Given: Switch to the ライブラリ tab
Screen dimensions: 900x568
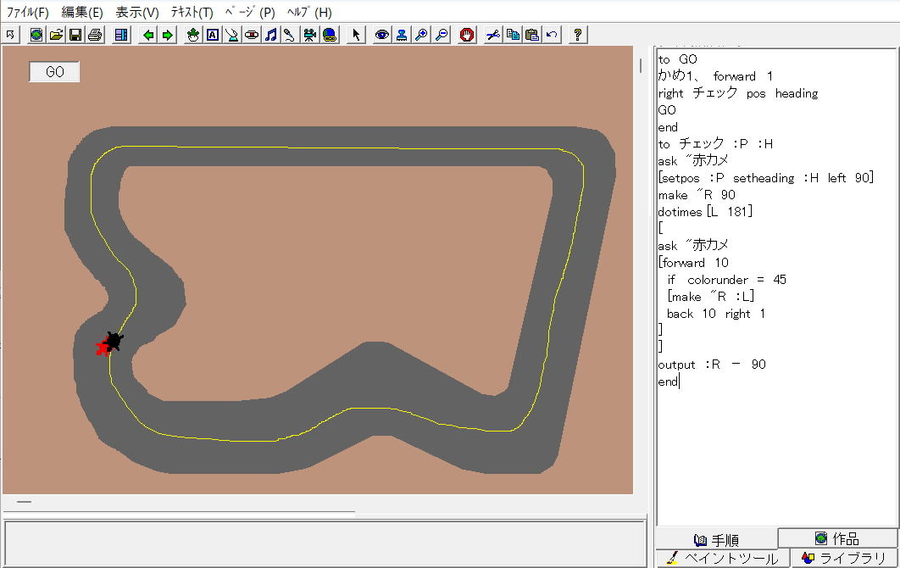Looking at the screenshot, I should [844, 558].
